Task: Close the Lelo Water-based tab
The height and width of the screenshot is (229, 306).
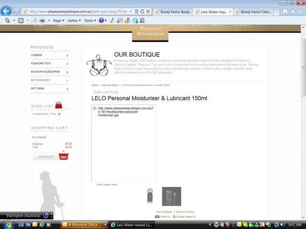Action: [x=230, y=12]
